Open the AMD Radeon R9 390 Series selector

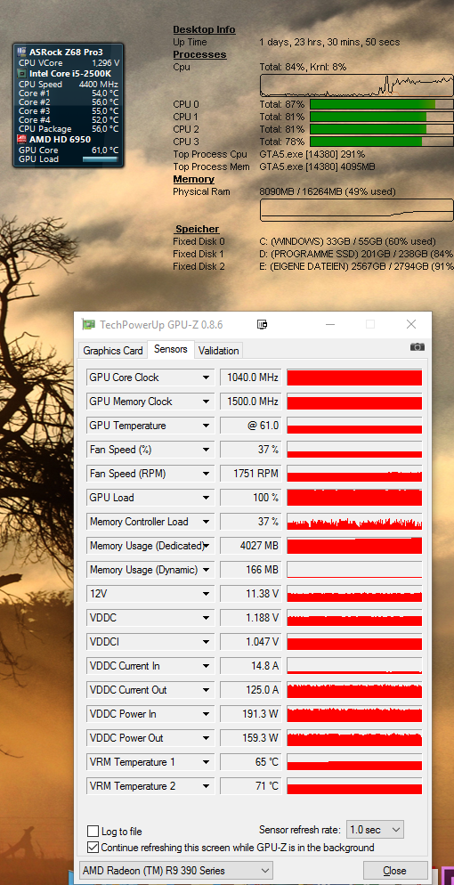[x=176, y=871]
